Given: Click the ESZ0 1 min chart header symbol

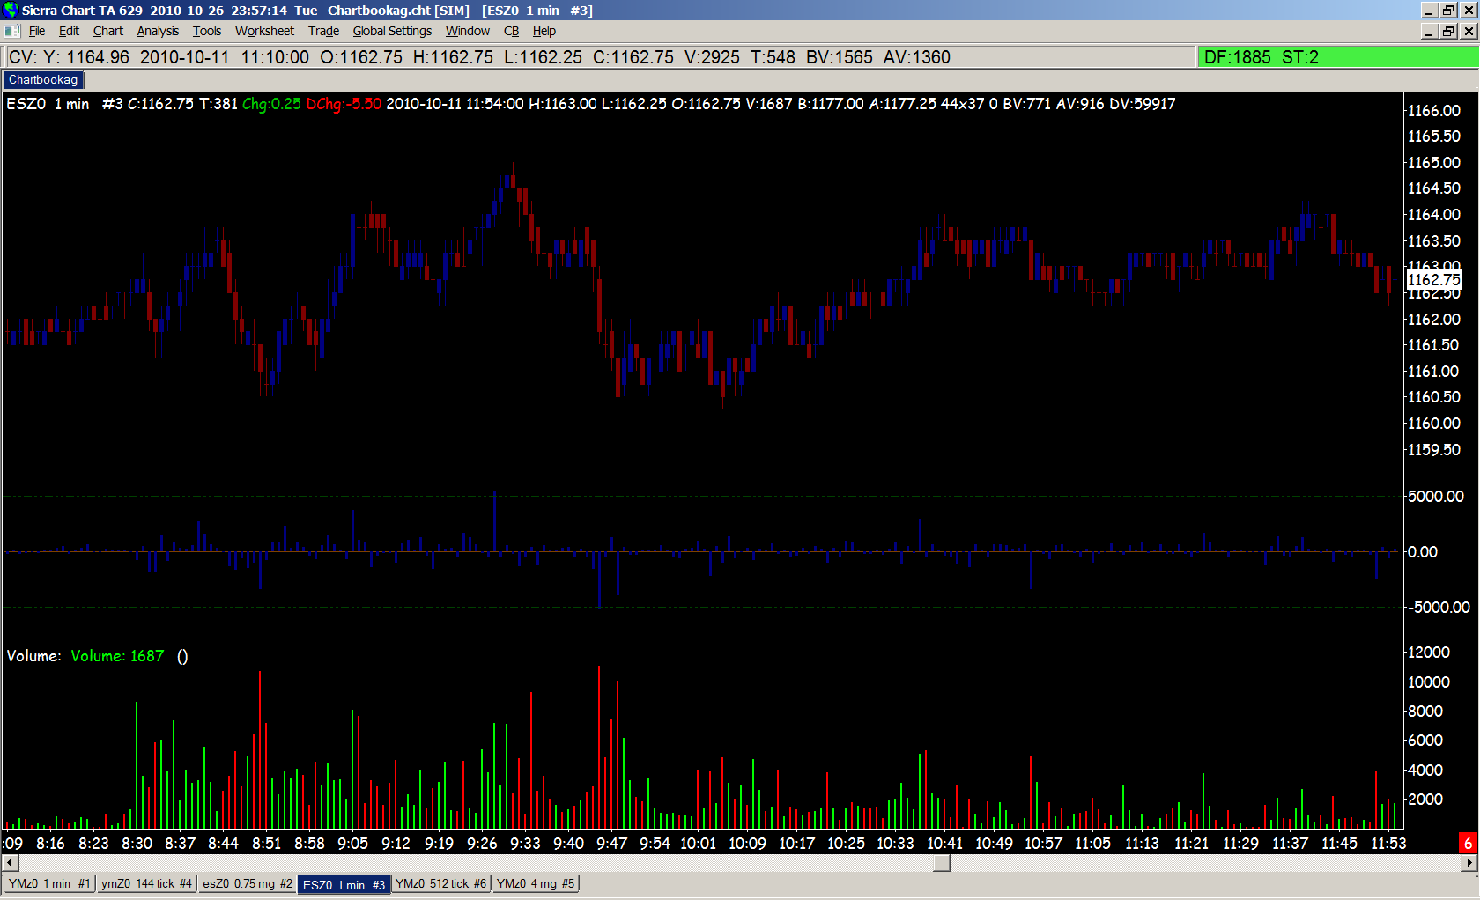Looking at the screenshot, I should point(48,104).
